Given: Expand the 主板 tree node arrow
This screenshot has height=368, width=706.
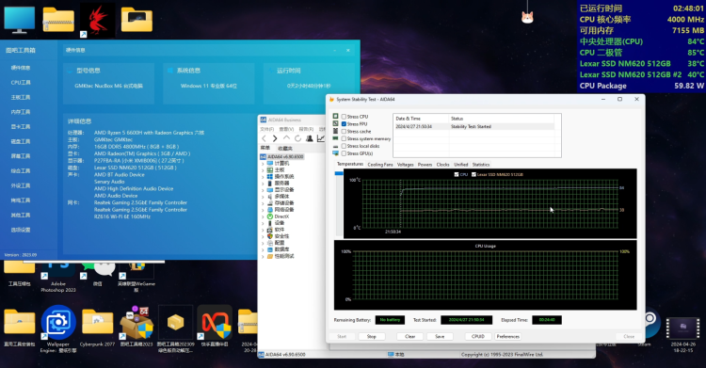Looking at the screenshot, I should click(x=263, y=170).
